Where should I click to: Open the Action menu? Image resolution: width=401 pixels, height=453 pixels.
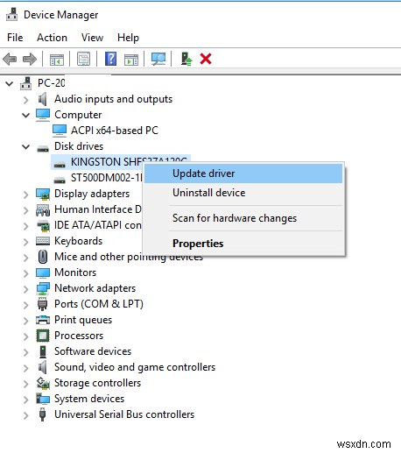[x=52, y=38]
